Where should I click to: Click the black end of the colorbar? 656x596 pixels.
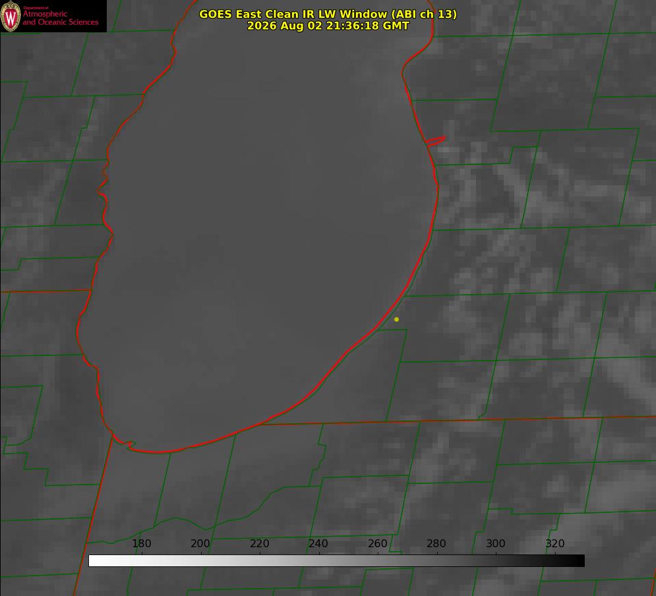pyautogui.click(x=579, y=561)
